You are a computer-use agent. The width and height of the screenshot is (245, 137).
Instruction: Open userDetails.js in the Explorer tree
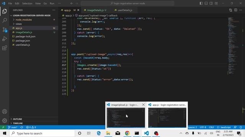coord(23,45)
